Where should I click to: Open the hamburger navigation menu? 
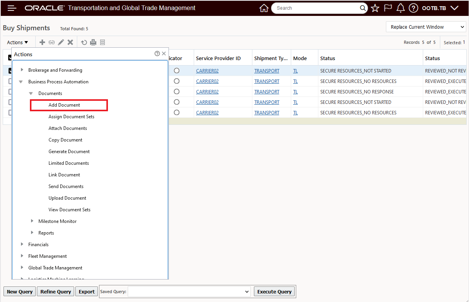tap(12, 8)
